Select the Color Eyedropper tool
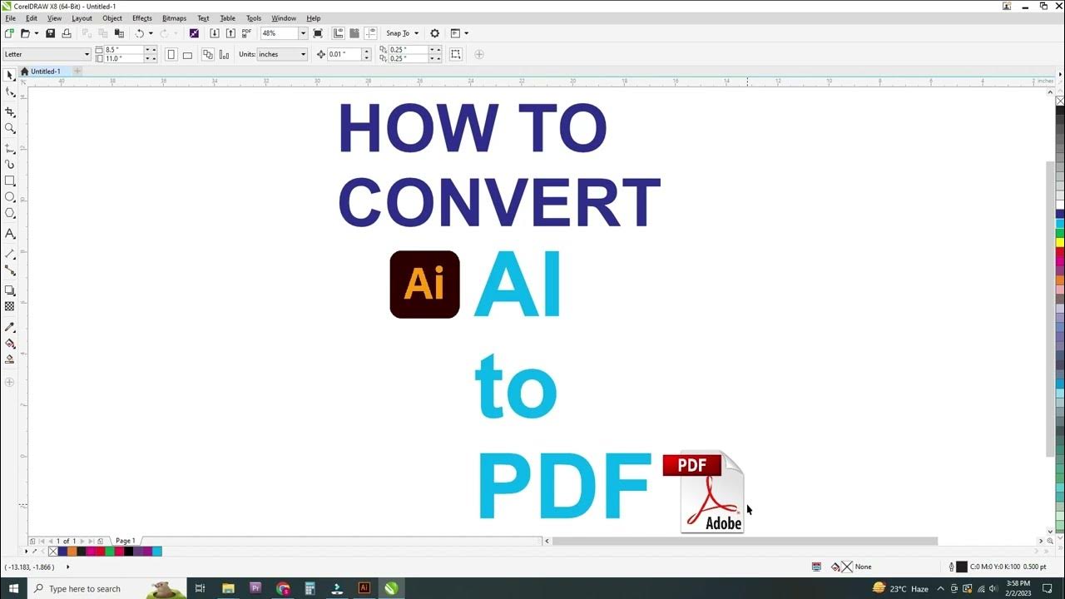 [x=10, y=327]
